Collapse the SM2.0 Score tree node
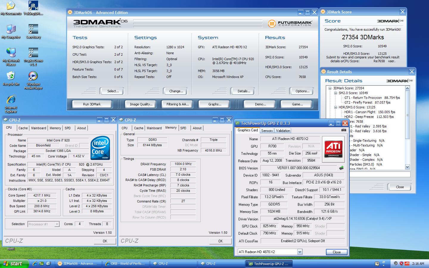Screen dimensions: 429x268 click(x=335, y=93)
